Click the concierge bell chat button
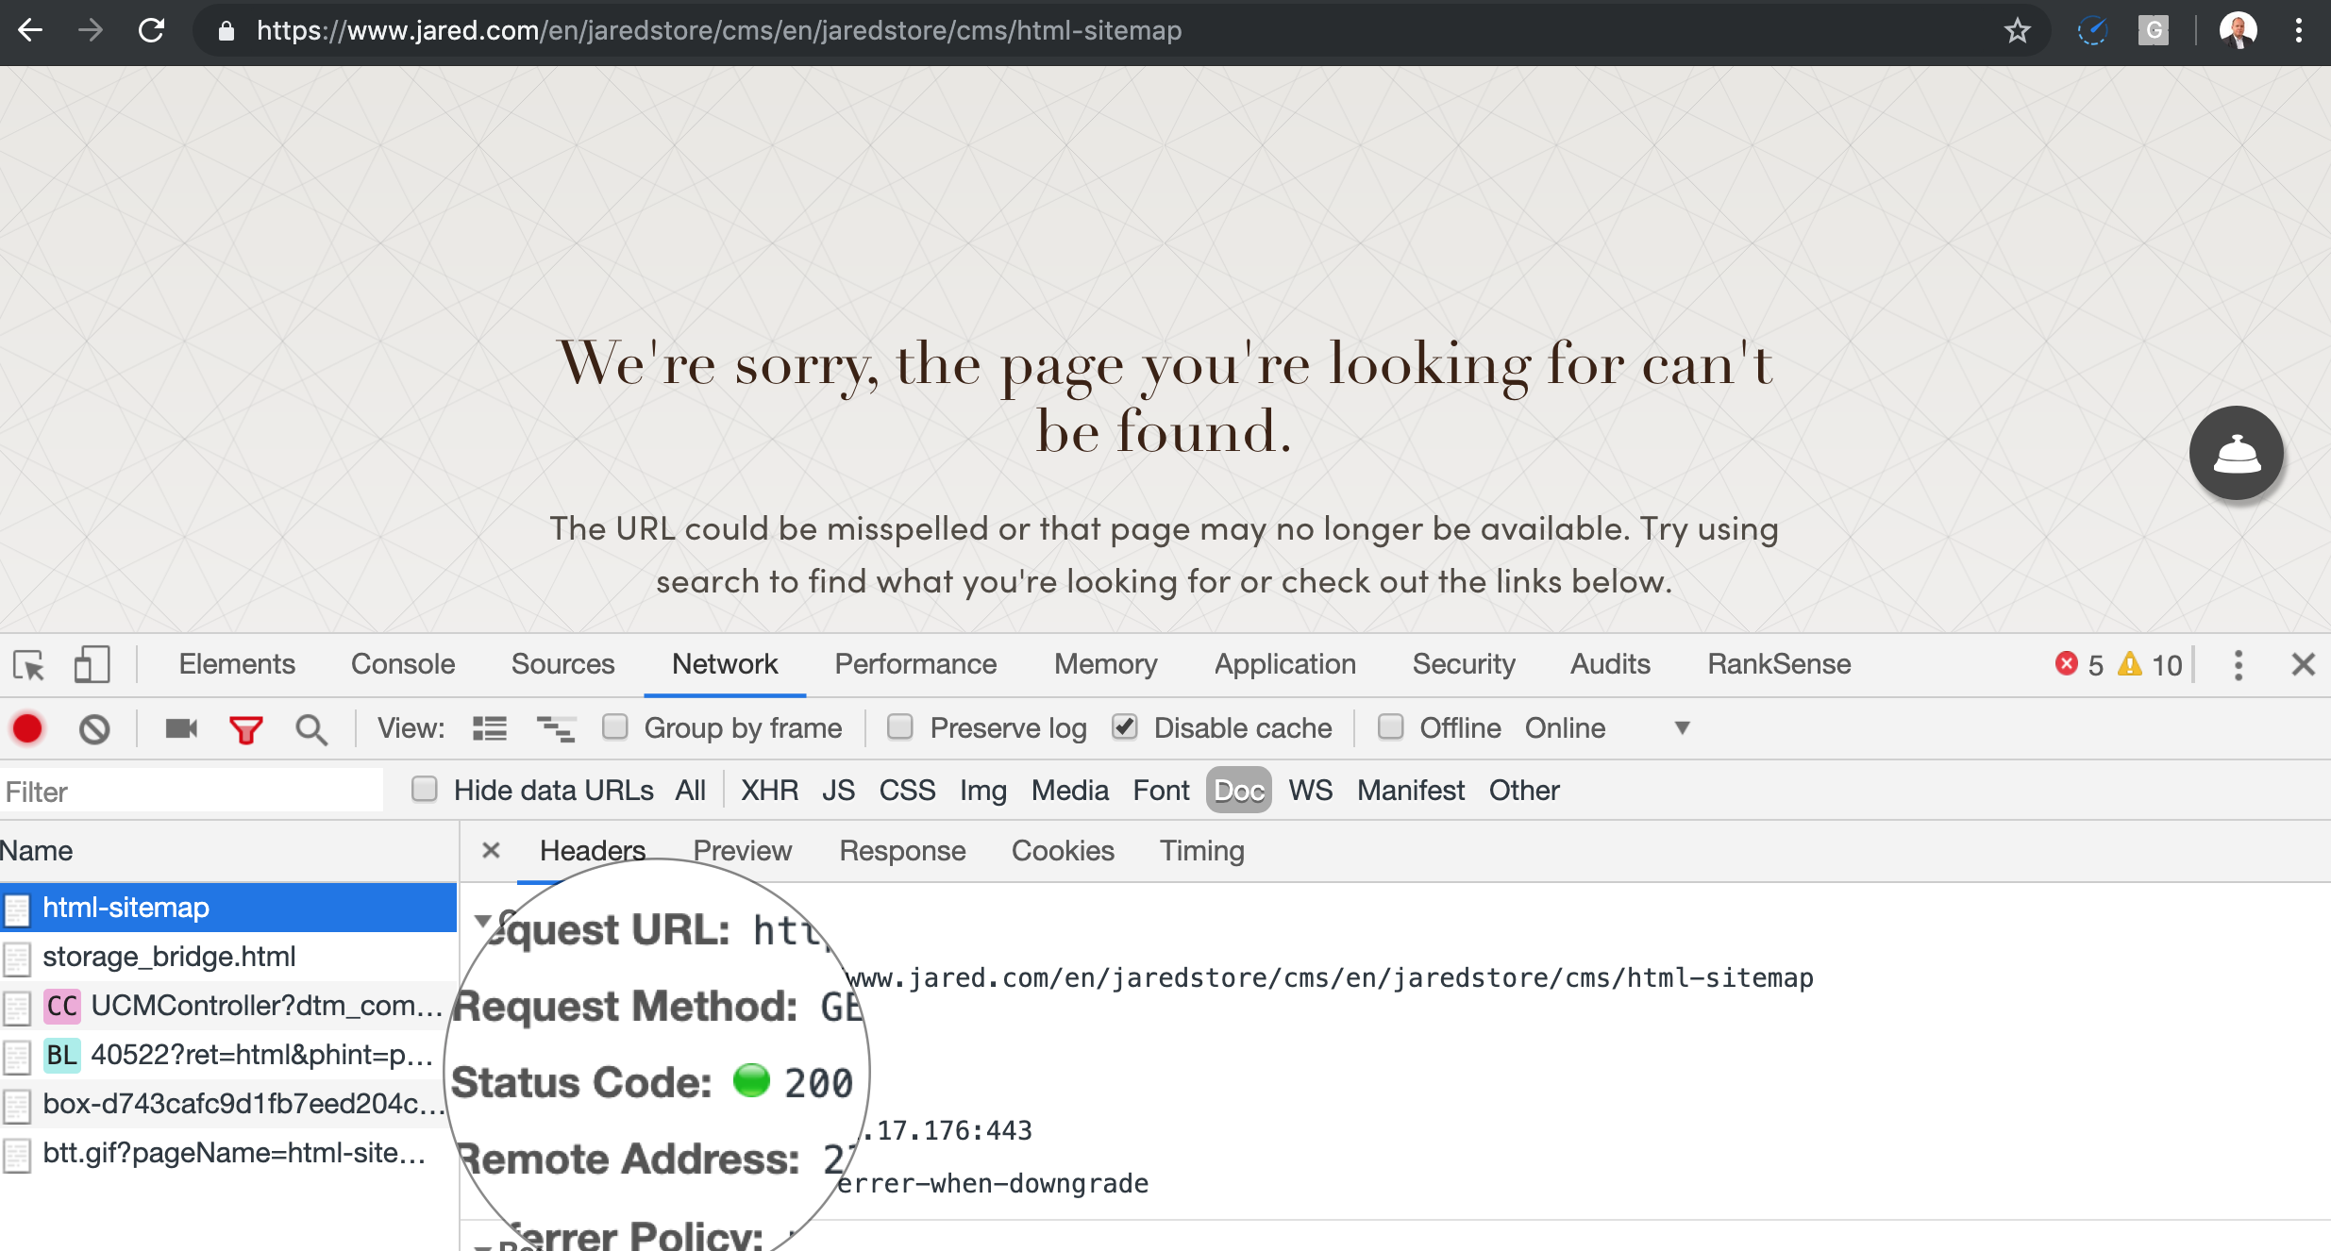 point(2236,454)
